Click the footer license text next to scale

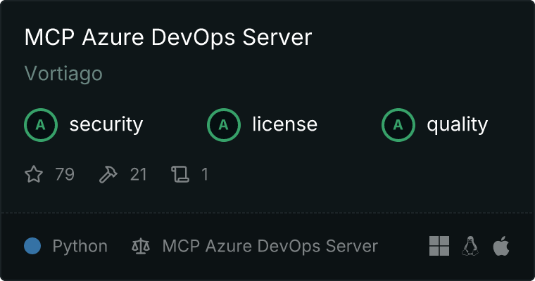pyautogui.click(x=270, y=247)
